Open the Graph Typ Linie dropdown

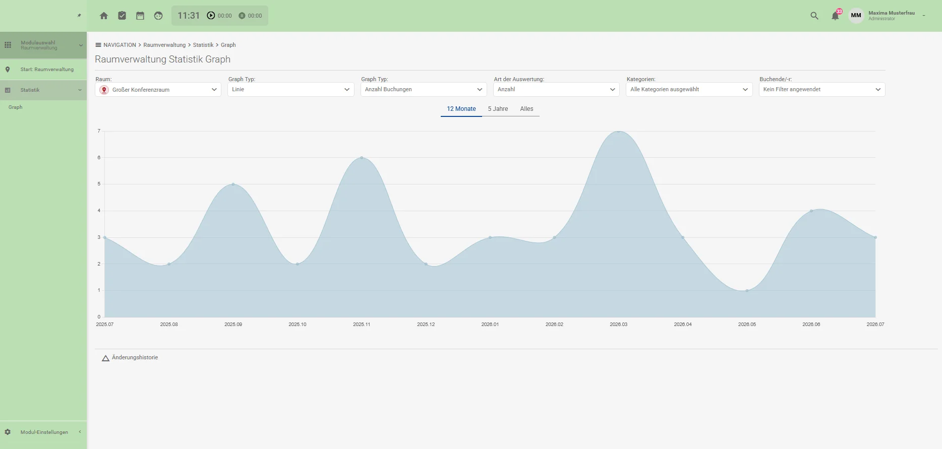[x=291, y=89]
